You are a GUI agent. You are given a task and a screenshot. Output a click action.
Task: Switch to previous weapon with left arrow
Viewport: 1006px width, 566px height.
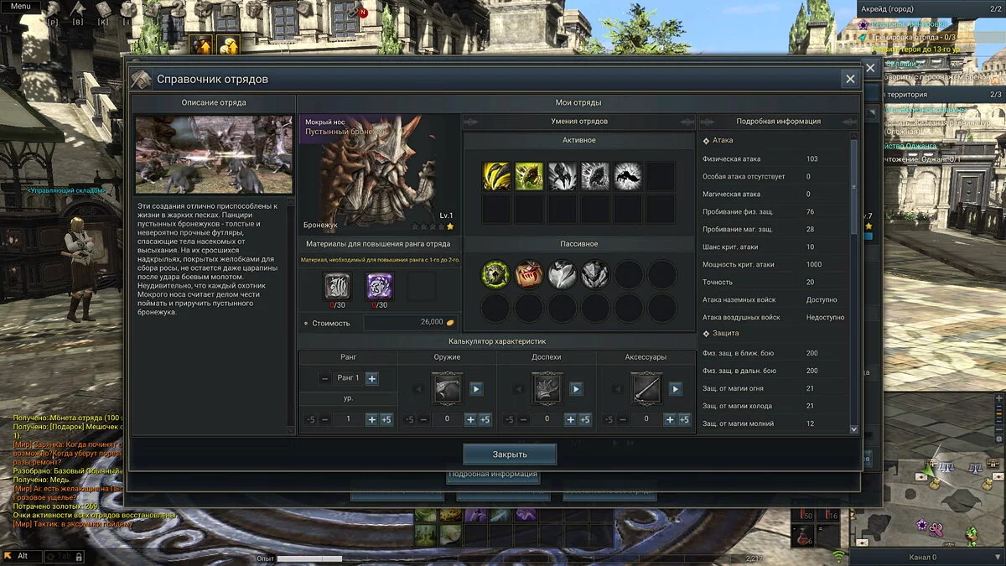click(x=418, y=389)
